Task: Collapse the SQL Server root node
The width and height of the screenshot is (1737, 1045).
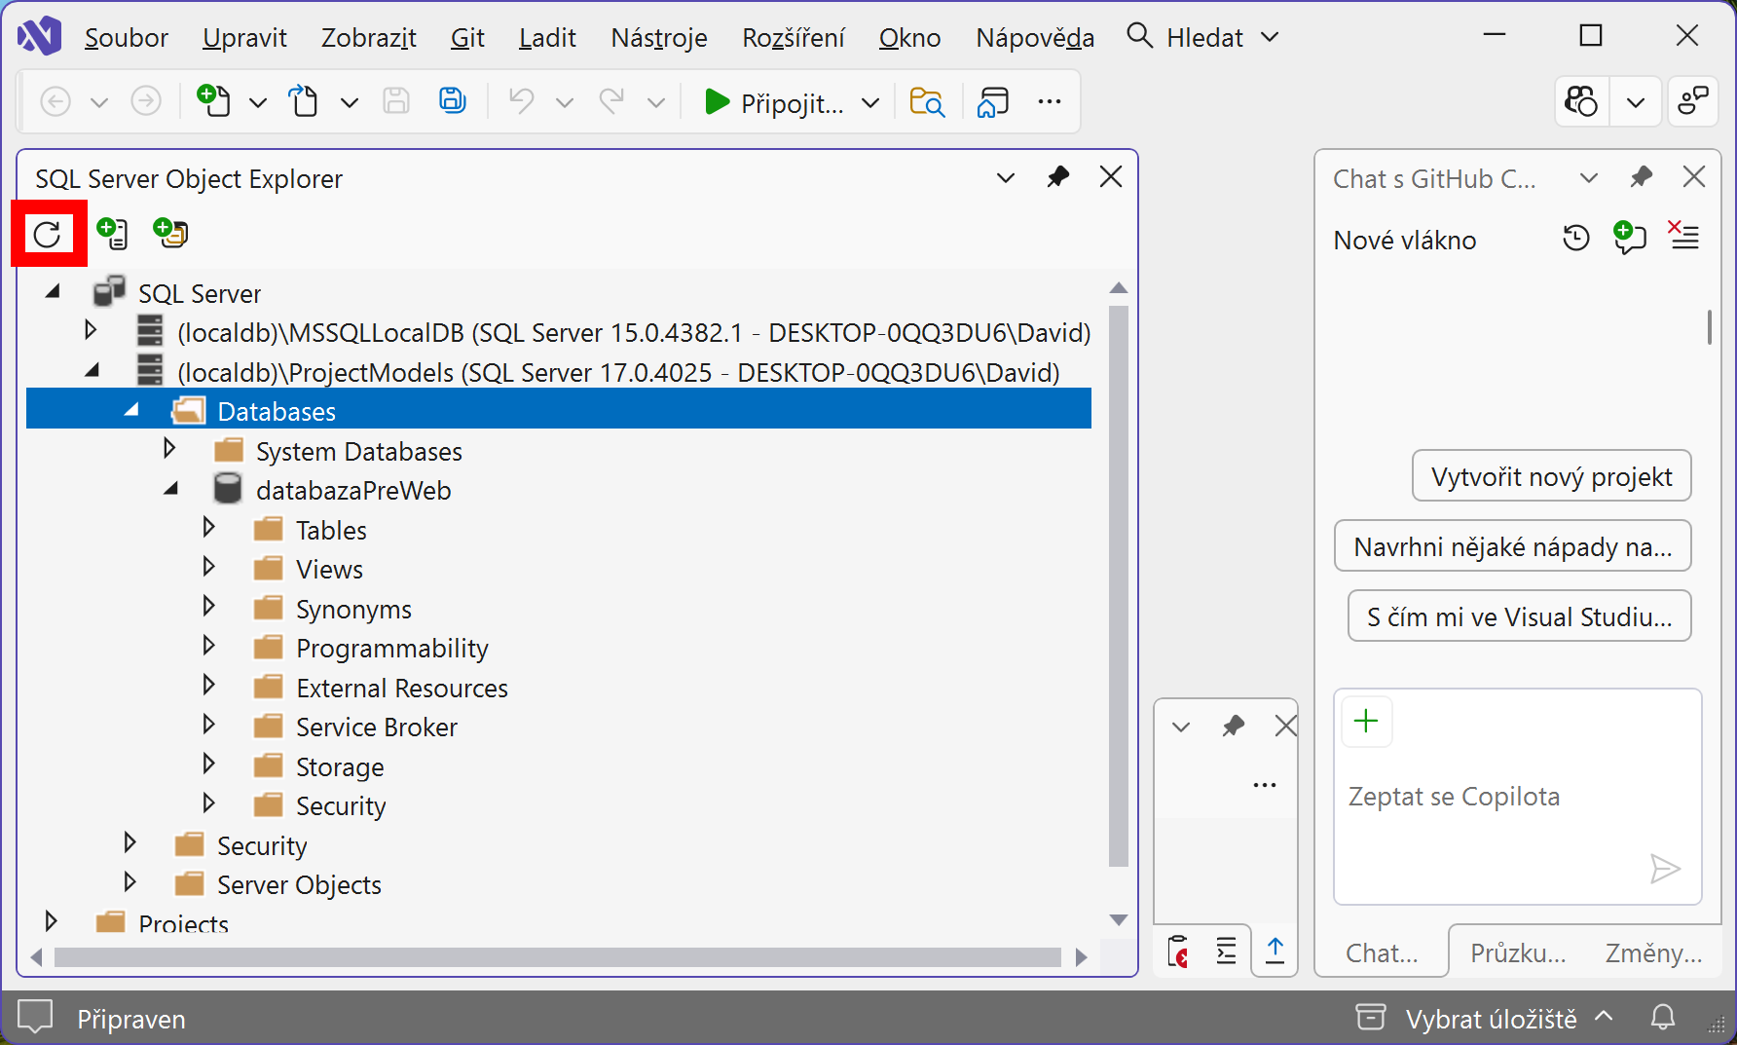Action: tap(53, 292)
